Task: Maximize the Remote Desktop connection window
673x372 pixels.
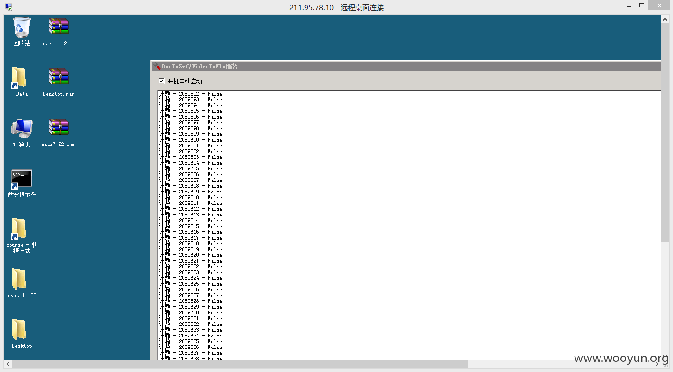Action: pyautogui.click(x=642, y=5)
